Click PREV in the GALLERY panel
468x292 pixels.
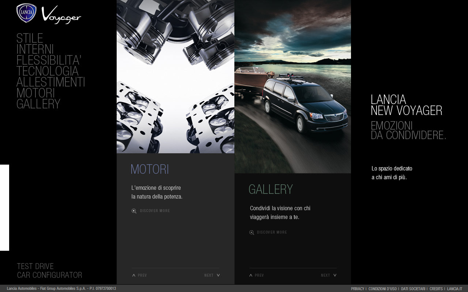click(x=259, y=276)
